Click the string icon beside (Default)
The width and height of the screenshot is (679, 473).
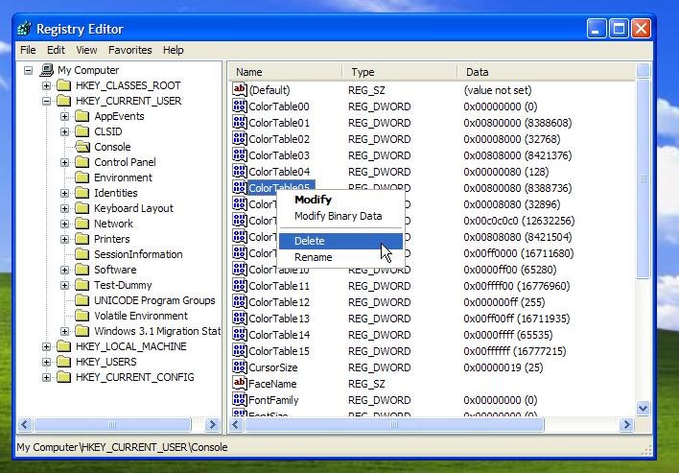point(240,89)
